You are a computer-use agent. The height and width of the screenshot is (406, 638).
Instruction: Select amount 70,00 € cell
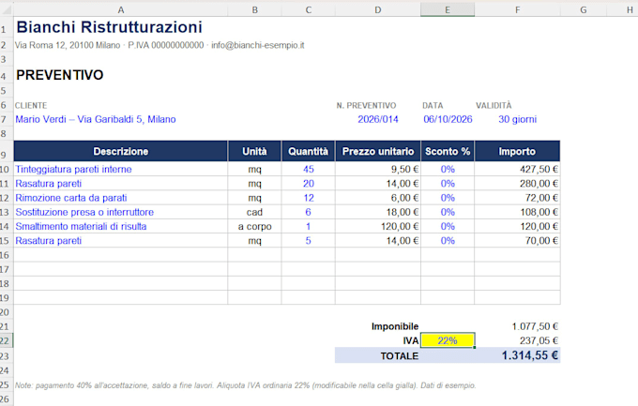point(517,240)
